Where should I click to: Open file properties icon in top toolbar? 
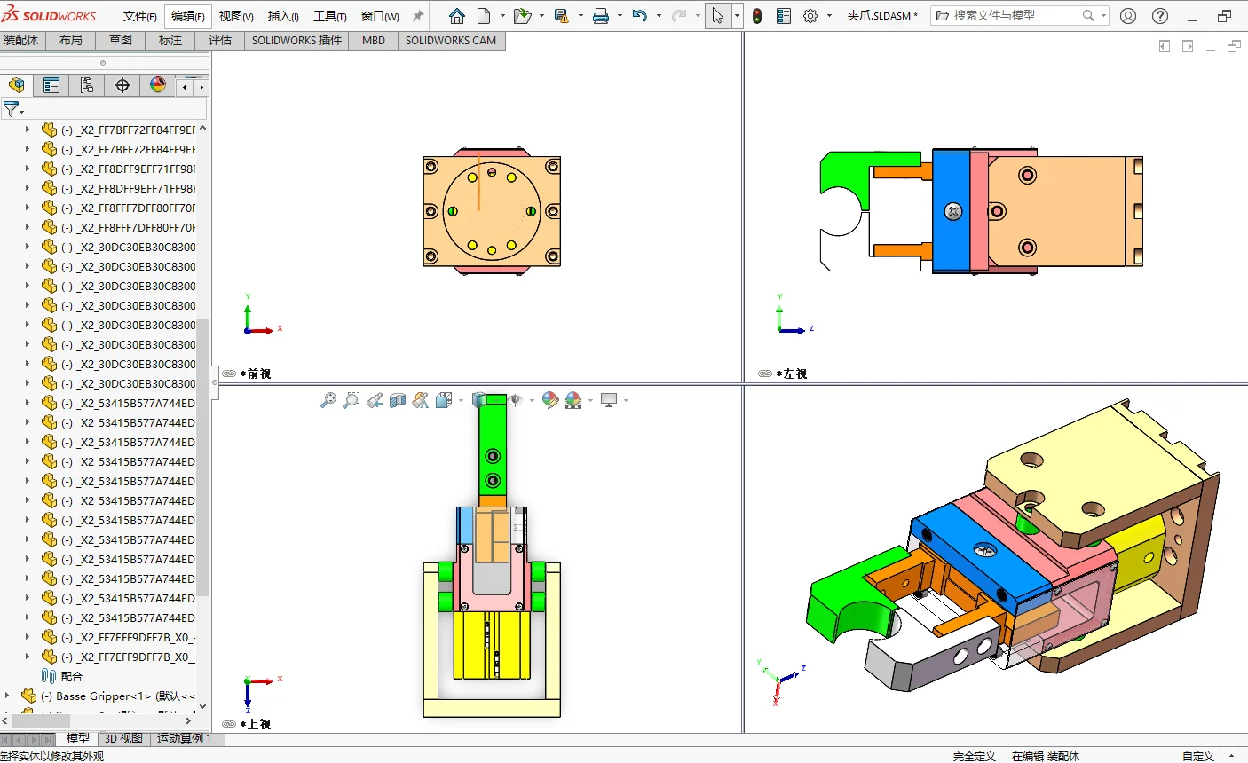click(784, 16)
